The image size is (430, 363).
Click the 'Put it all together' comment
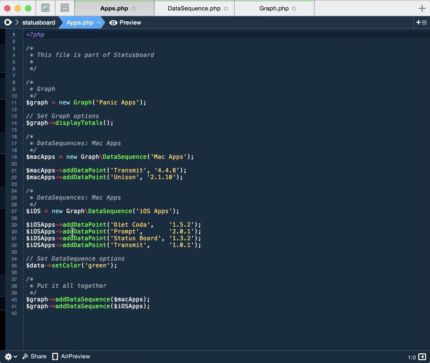[72, 286]
